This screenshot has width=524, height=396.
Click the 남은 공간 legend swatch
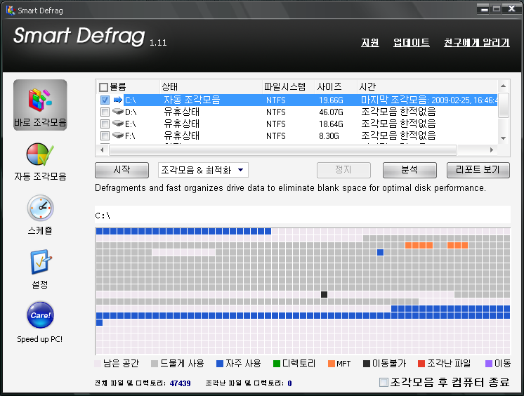98,364
